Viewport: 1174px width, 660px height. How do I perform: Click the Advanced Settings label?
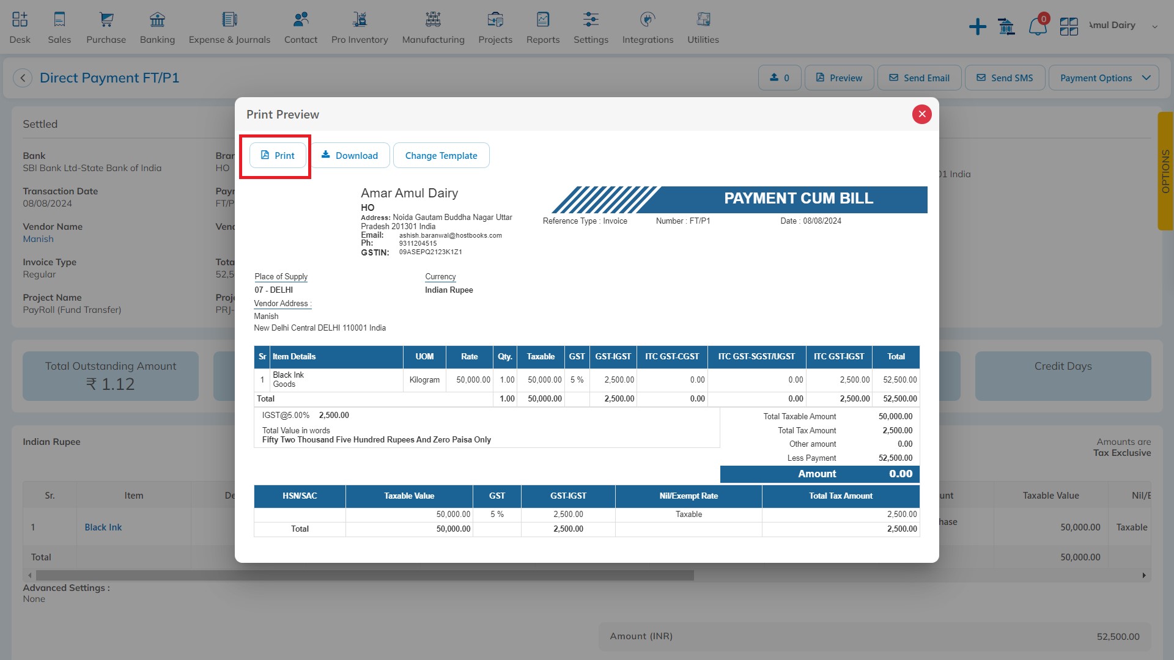coord(66,587)
